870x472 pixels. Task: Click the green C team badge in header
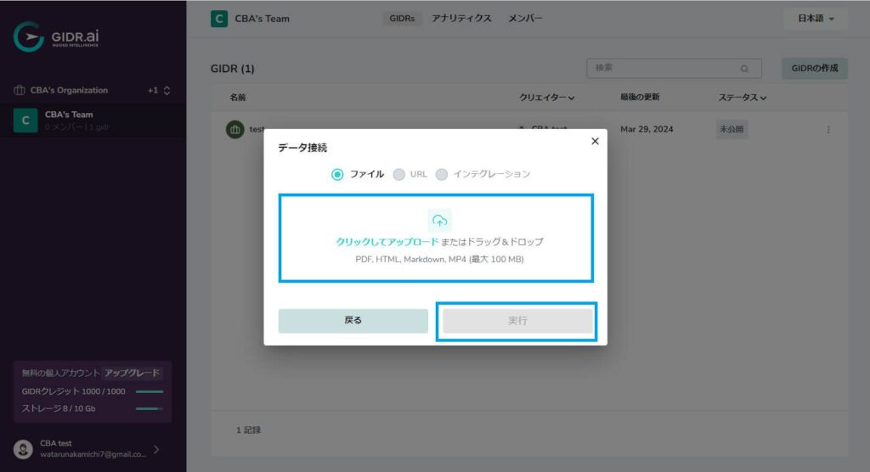pos(219,19)
